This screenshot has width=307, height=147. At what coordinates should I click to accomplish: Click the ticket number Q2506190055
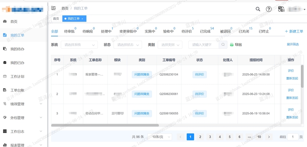[x=169, y=113]
